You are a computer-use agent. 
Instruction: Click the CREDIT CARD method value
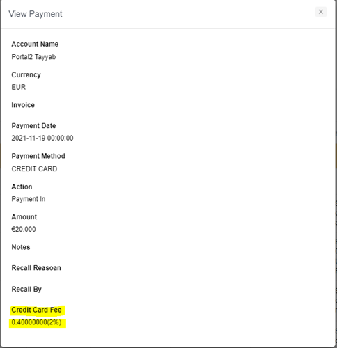[x=34, y=169]
